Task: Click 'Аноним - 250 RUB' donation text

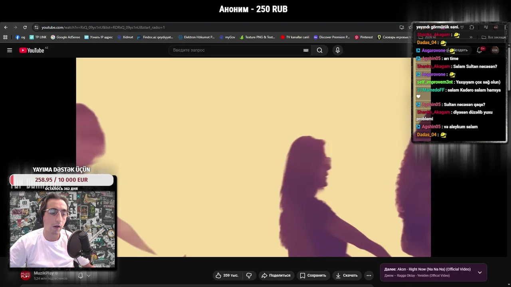Action: click(x=253, y=9)
